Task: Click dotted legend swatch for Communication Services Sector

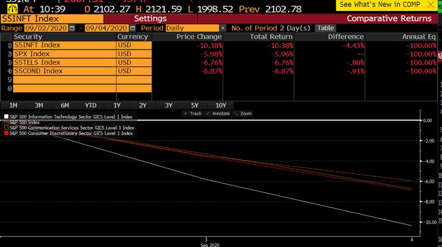Action: click(6, 127)
